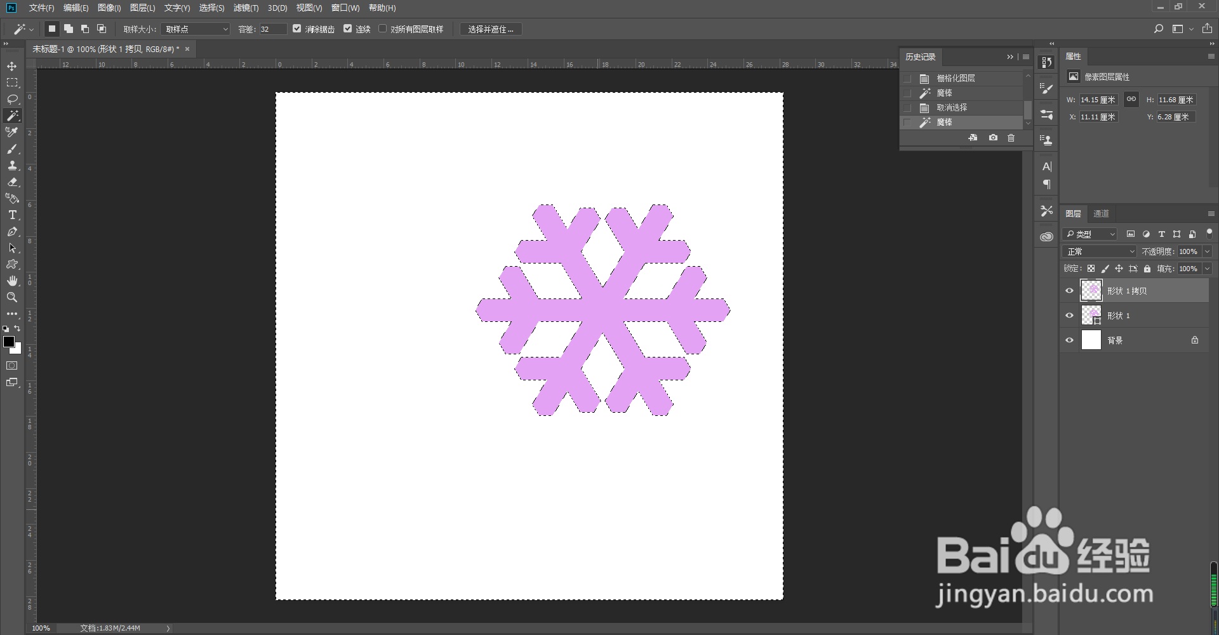The image size is (1219, 635).
Task: Click Subtract from Selection mode icon
Action: pyautogui.click(x=85, y=29)
